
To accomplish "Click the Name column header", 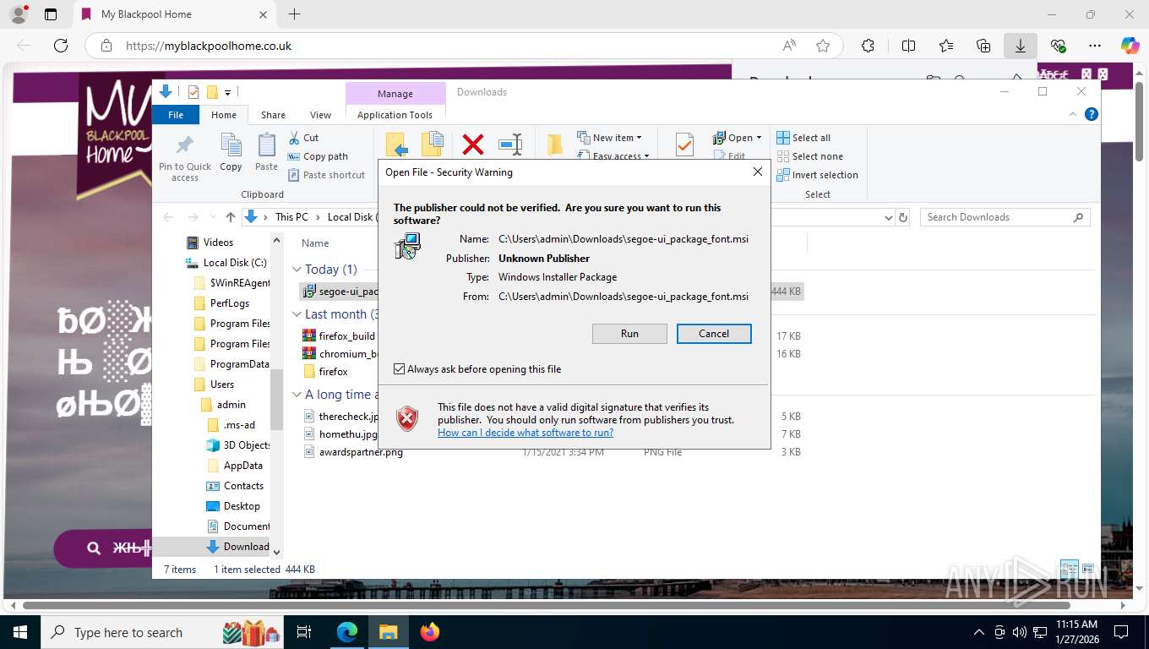I will pyautogui.click(x=315, y=243).
